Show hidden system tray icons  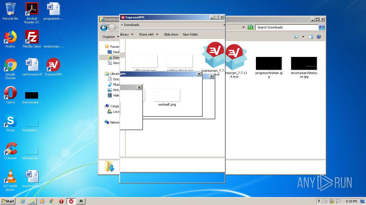319,201
